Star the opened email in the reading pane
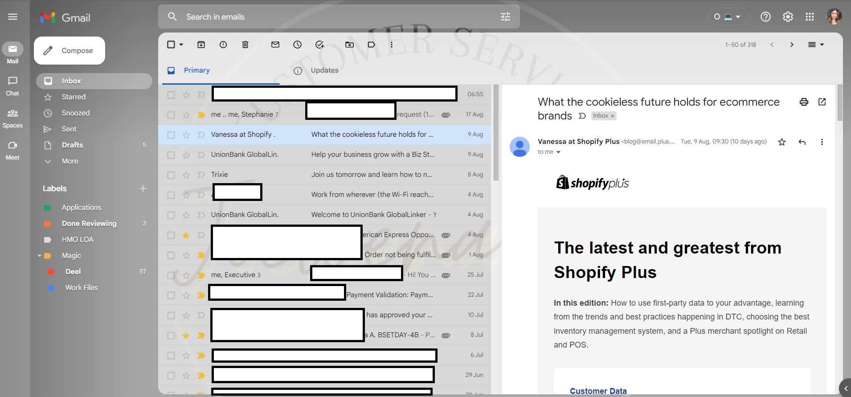The width and height of the screenshot is (851, 397). pyautogui.click(x=782, y=142)
